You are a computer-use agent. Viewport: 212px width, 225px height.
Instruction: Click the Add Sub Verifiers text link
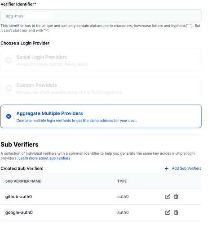coord(186,168)
